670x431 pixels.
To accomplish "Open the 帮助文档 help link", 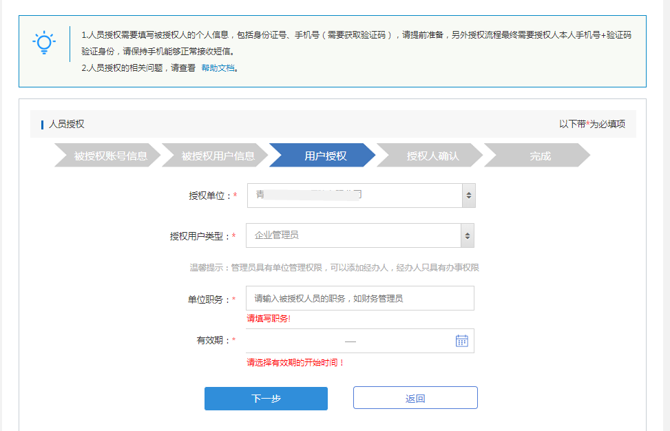I will 218,68.
